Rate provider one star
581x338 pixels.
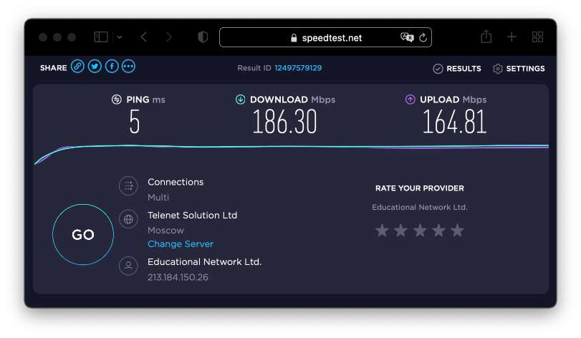click(382, 231)
